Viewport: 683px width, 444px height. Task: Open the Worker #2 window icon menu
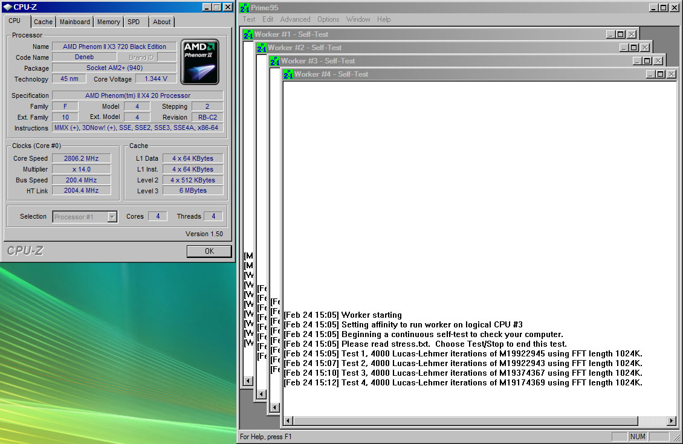click(261, 48)
